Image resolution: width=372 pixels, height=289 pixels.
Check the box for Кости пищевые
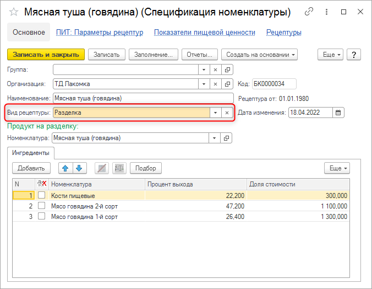pyautogui.click(x=41, y=195)
